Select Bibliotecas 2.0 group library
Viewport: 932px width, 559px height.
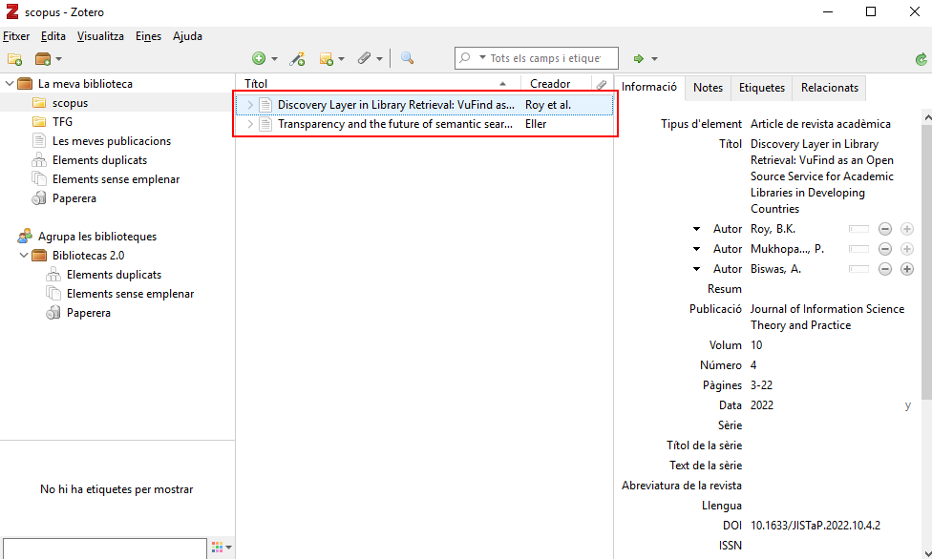coord(88,255)
